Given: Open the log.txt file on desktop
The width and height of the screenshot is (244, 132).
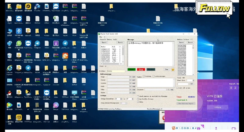Looking at the screenshot, I should pyautogui.click(x=65, y=32).
